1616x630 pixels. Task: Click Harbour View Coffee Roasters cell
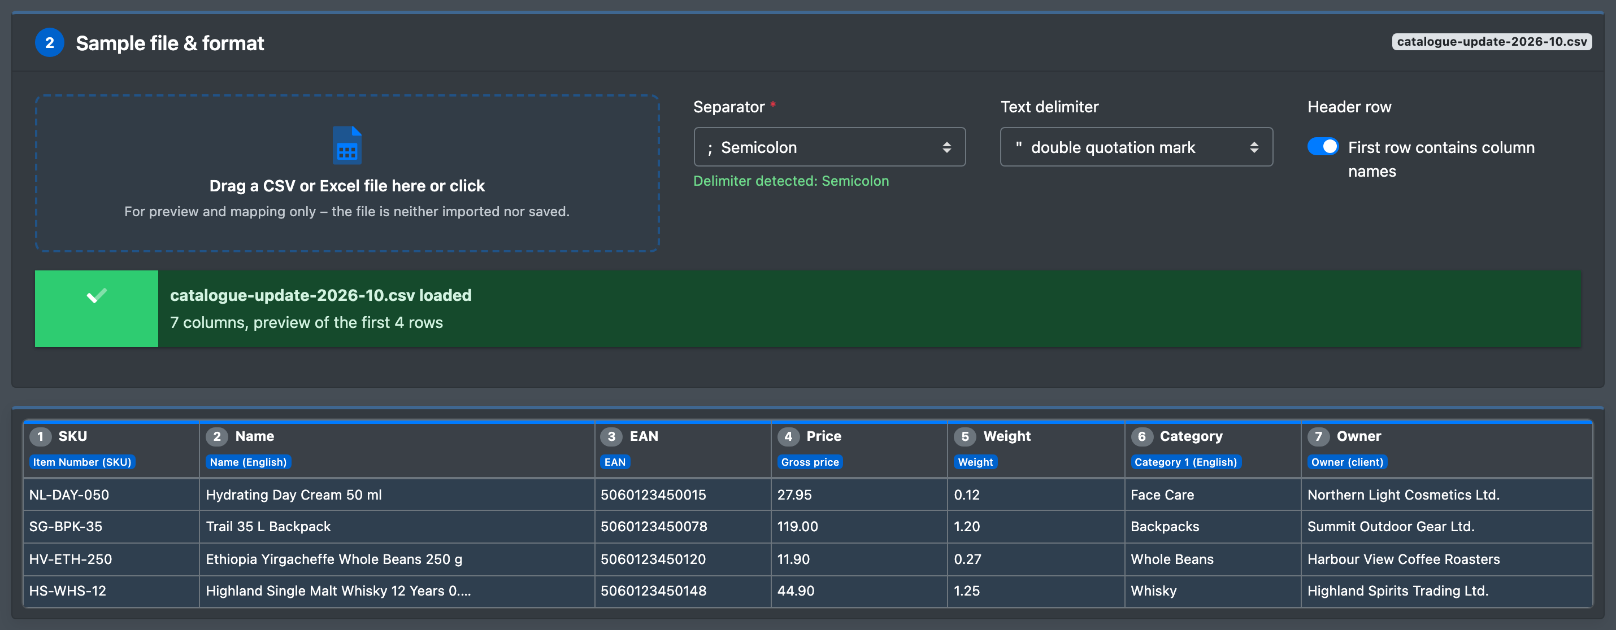[x=1446, y=559]
